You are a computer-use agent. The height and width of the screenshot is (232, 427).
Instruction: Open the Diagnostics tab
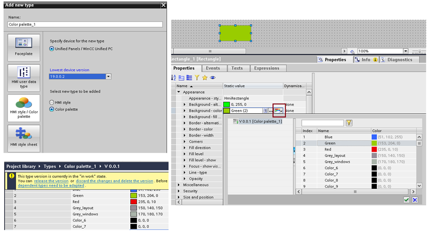399,60
